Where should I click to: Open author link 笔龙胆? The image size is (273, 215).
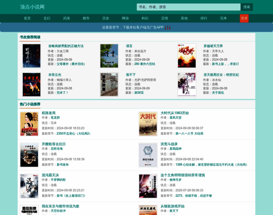click(55, 118)
